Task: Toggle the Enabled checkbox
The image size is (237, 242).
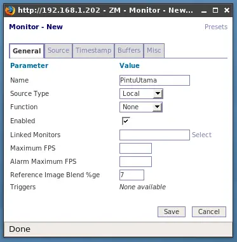Action: coord(126,121)
